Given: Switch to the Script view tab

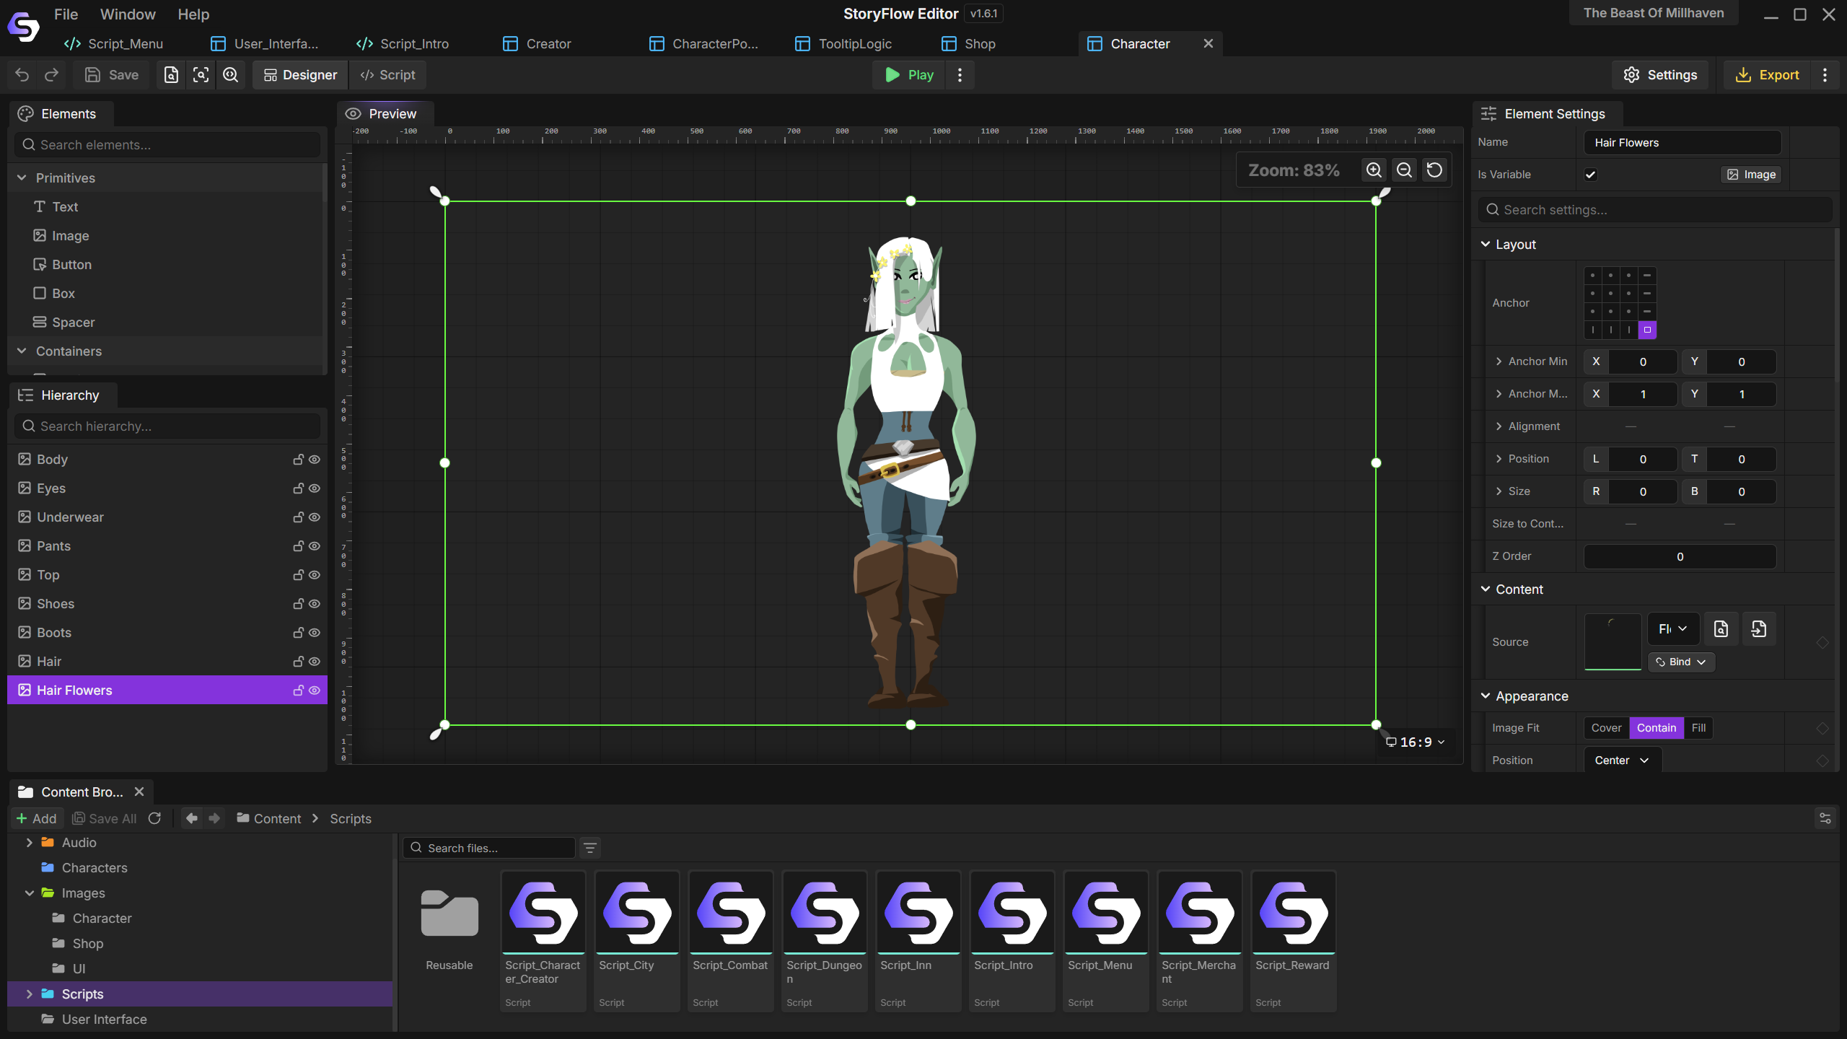Looking at the screenshot, I should point(387,75).
